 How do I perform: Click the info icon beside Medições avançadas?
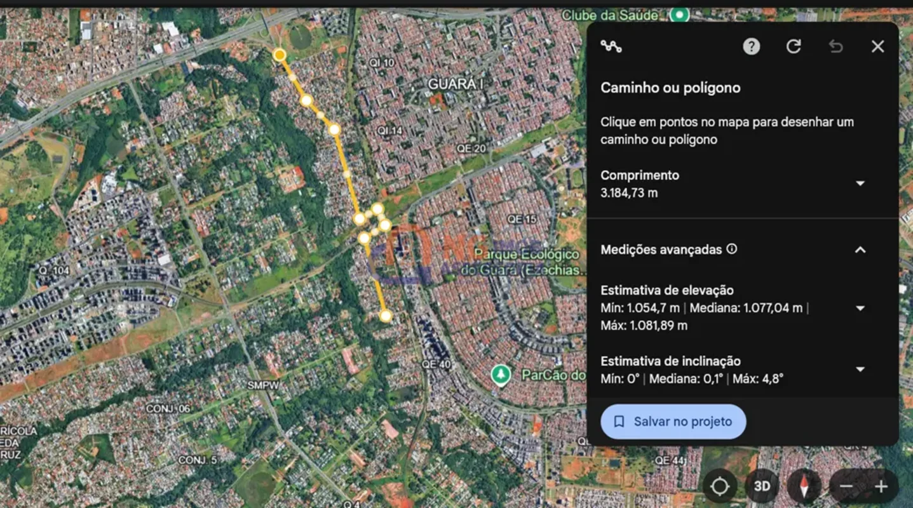coord(732,249)
